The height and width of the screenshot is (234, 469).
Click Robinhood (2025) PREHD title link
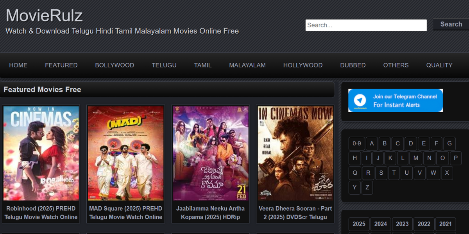(41, 213)
